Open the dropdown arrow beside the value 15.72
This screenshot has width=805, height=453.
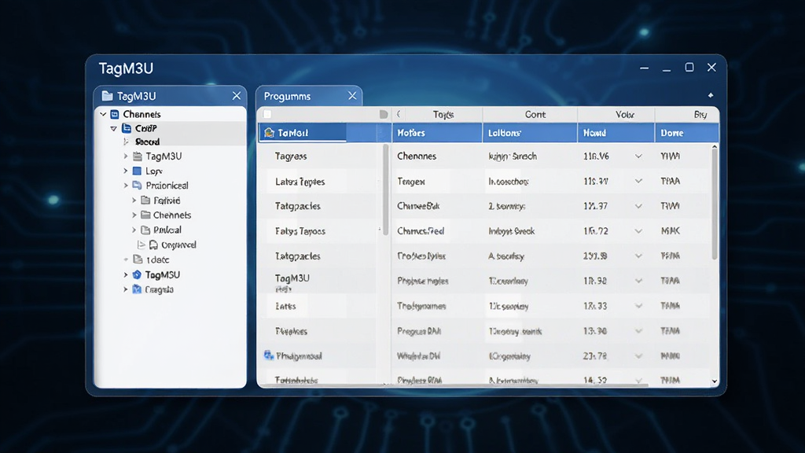click(x=638, y=231)
